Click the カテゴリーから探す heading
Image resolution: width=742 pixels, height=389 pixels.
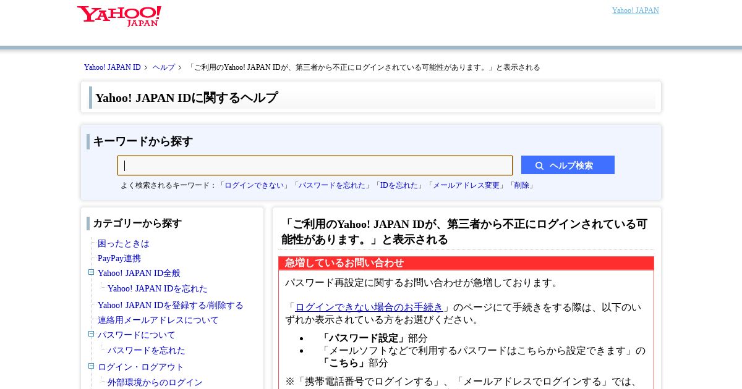(x=137, y=224)
